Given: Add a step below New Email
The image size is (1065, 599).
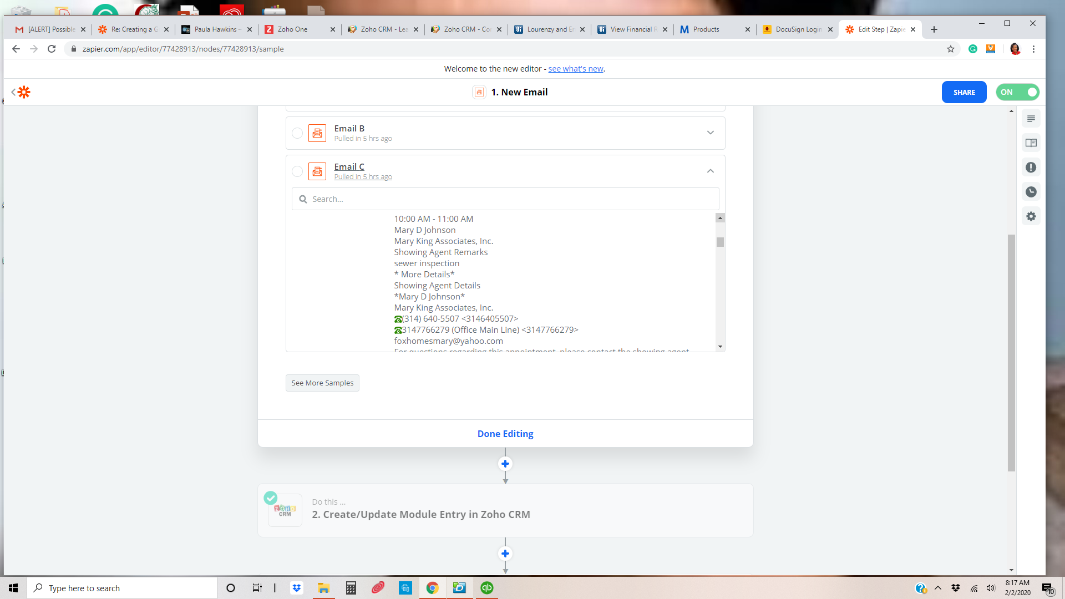Looking at the screenshot, I should pos(505,464).
